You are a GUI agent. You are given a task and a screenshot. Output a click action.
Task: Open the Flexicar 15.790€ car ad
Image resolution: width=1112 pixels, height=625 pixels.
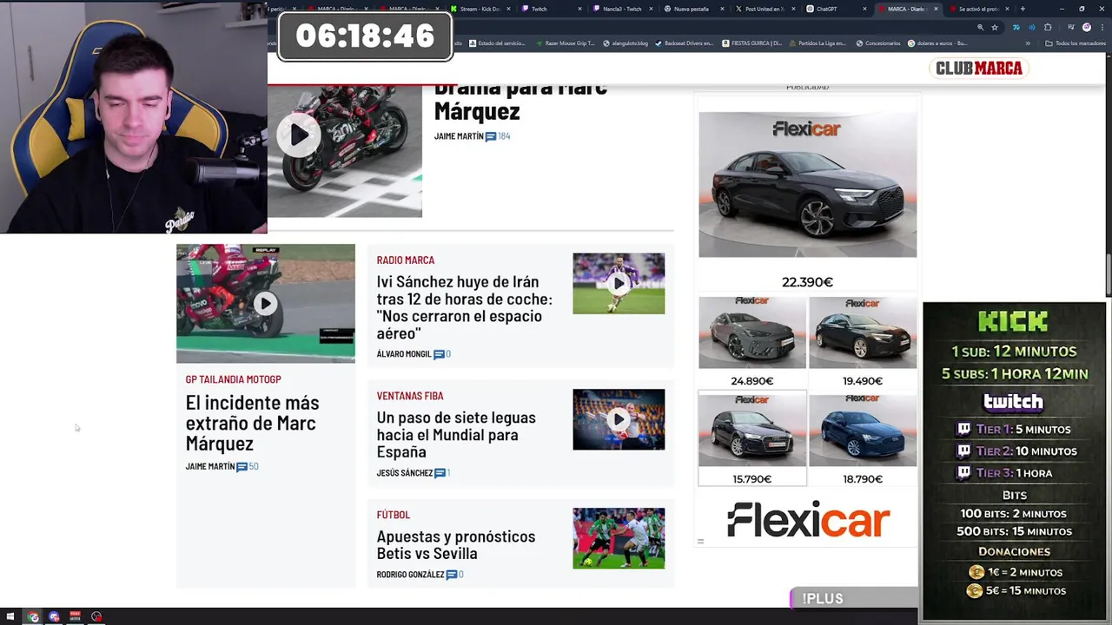[752, 438]
